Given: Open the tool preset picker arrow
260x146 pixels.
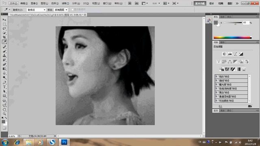Looking at the screenshot, I should (x=10, y=10).
